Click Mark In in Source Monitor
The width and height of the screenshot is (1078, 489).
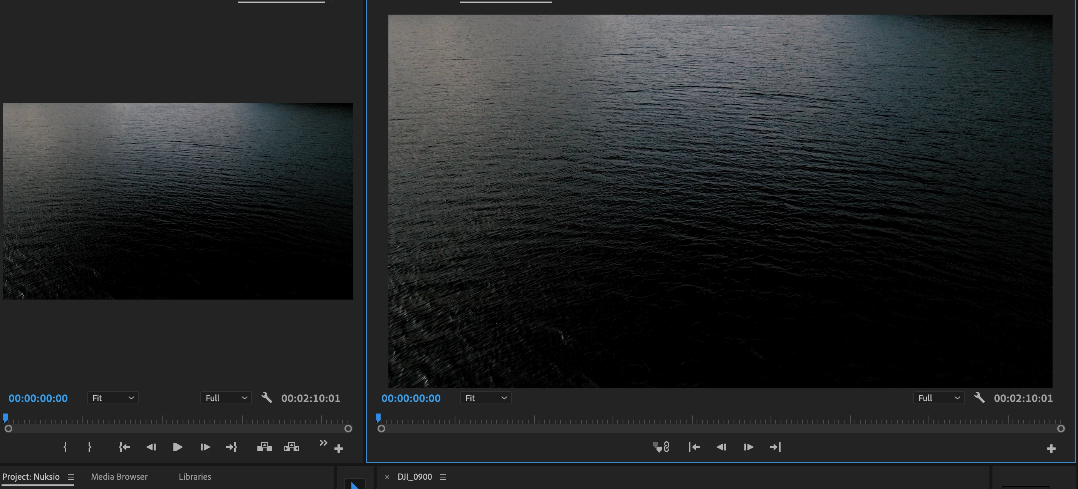tap(65, 447)
